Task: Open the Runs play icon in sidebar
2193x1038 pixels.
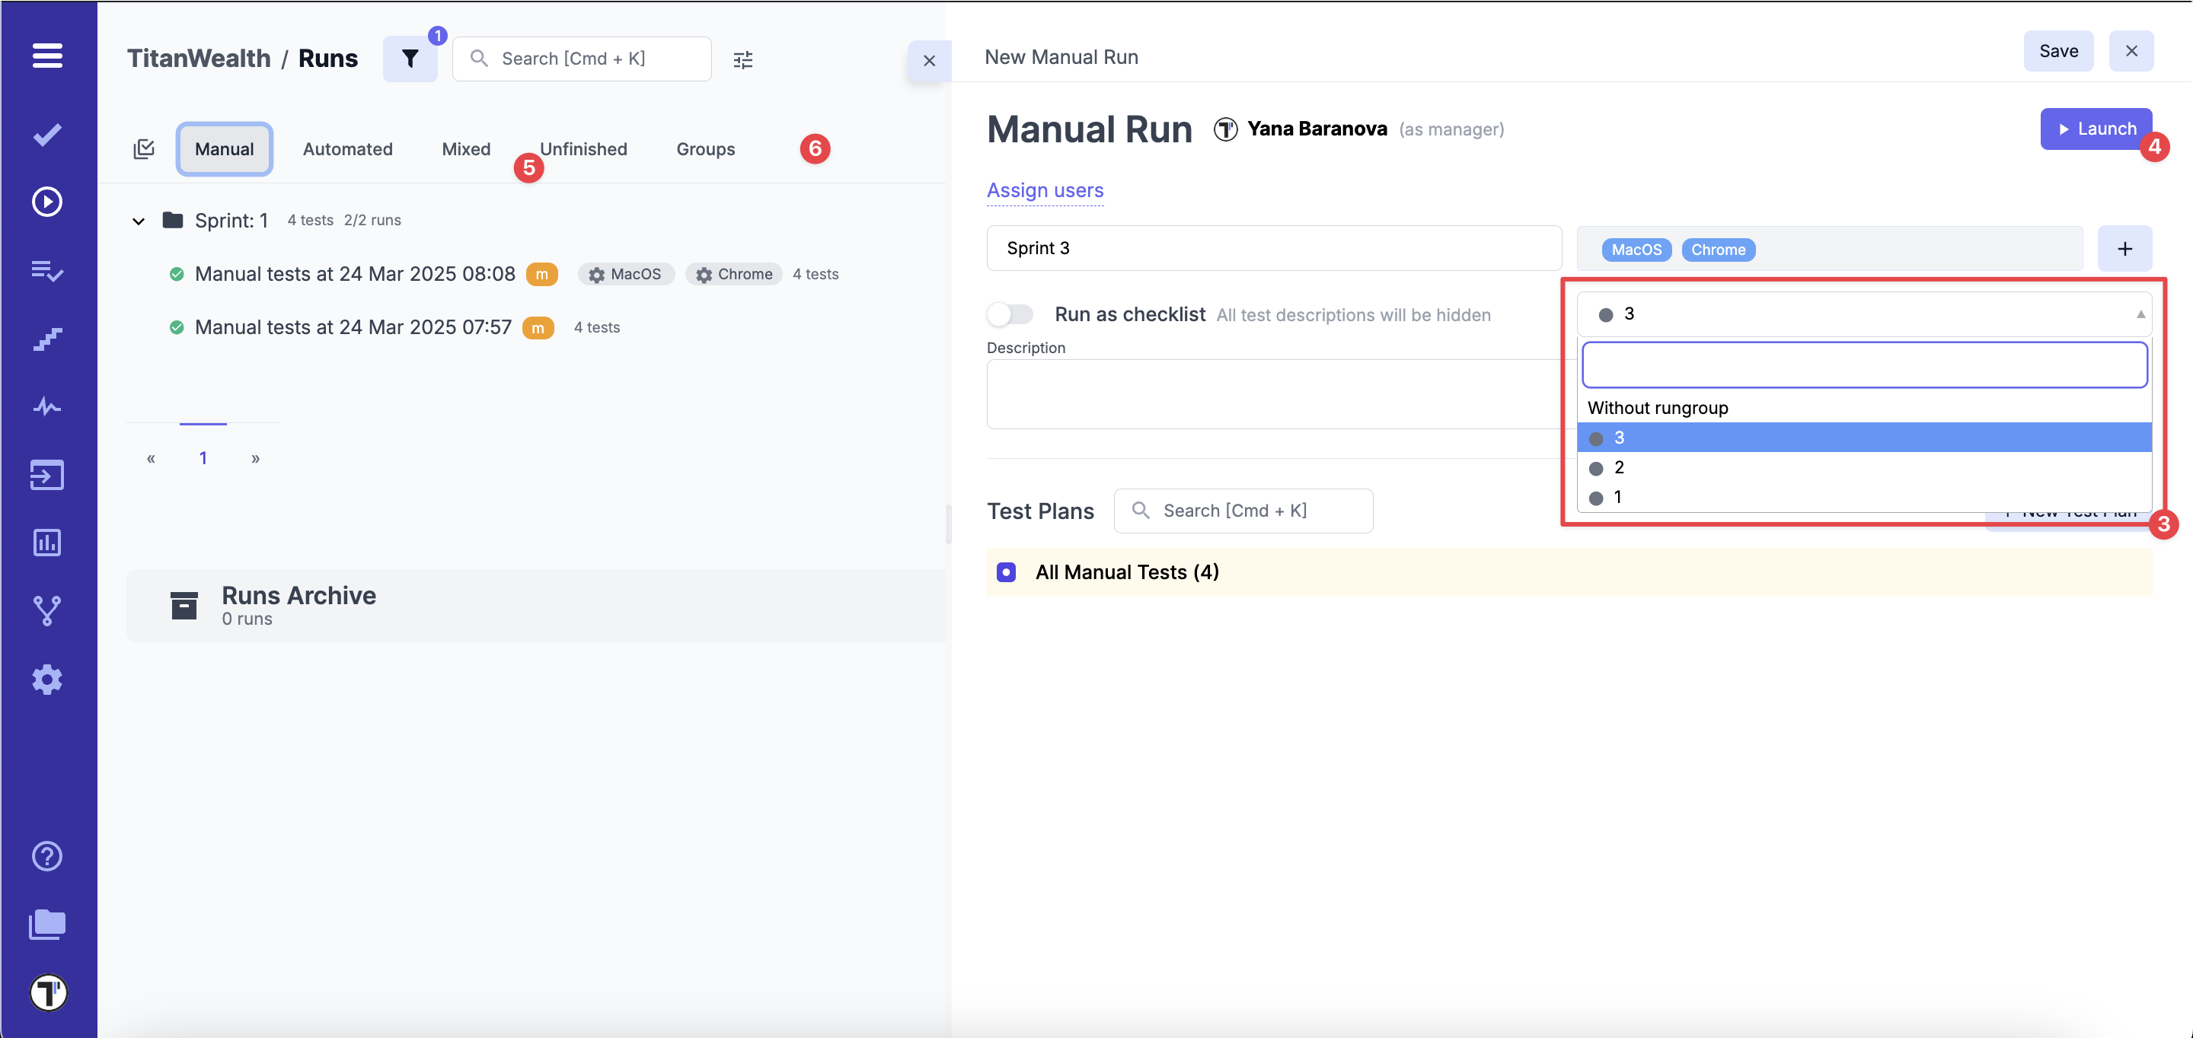Action: [x=48, y=202]
